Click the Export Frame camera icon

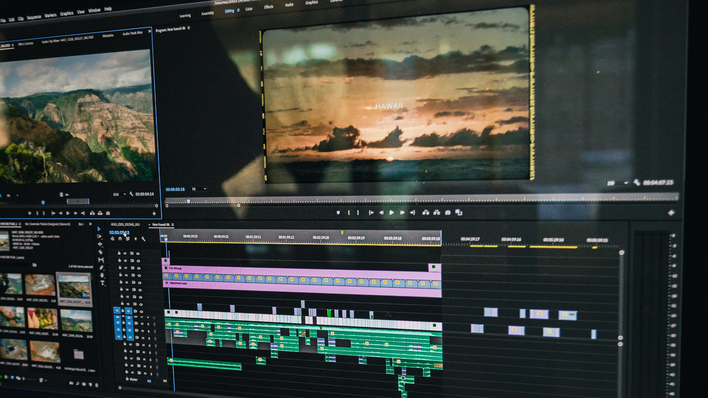click(x=448, y=213)
